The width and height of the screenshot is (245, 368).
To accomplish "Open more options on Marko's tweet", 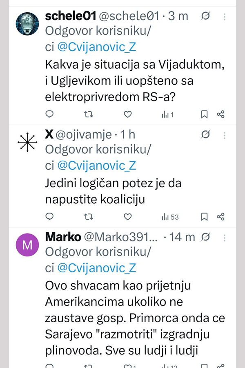I will [225, 237].
